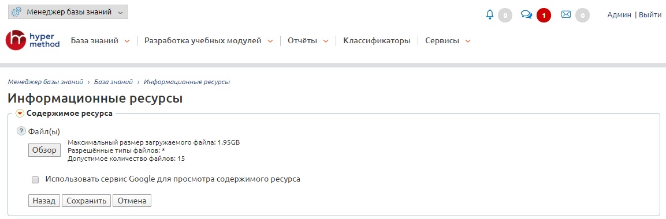Expand the Разработка учебных модулей menu

pos(209,41)
